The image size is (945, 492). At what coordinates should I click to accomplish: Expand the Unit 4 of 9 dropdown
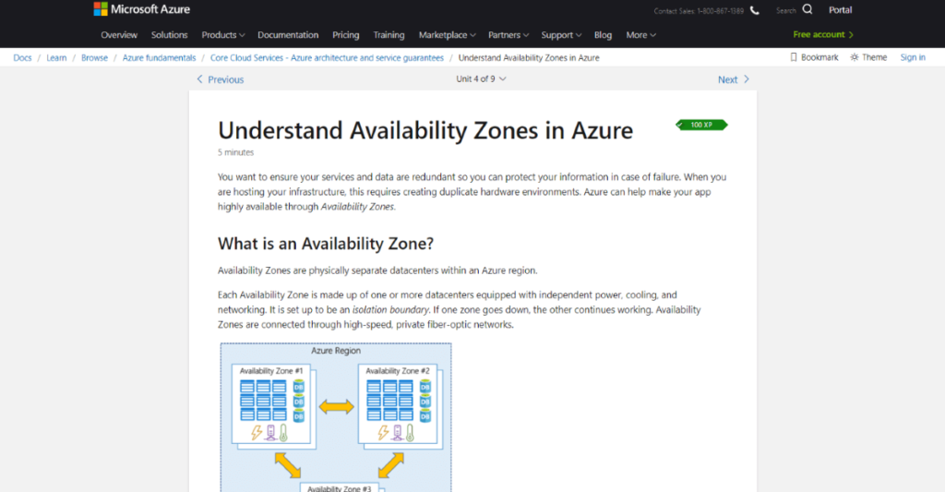click(x=481, y=79)
